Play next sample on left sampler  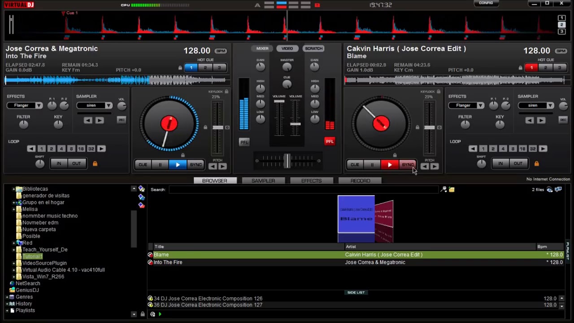tap(99, 120)
